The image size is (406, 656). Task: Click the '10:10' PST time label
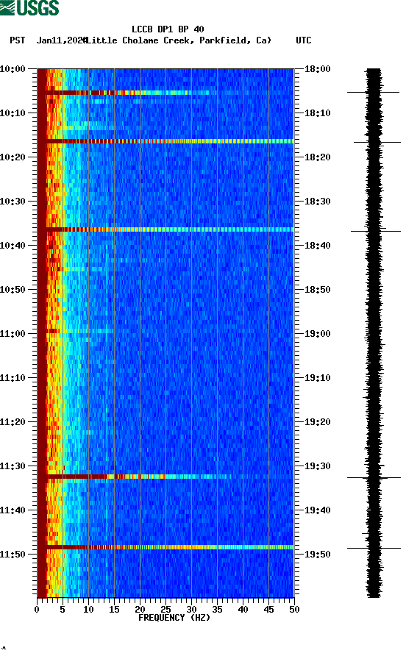[x=13, y=113]
